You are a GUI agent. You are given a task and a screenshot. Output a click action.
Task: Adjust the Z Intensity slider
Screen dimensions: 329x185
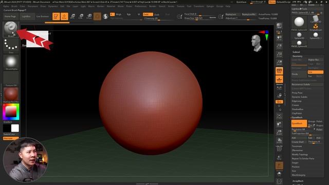point(158,18)
